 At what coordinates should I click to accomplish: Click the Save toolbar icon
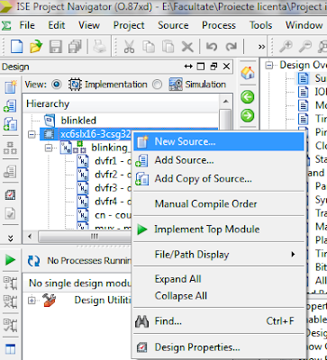(x=55, y=47)
